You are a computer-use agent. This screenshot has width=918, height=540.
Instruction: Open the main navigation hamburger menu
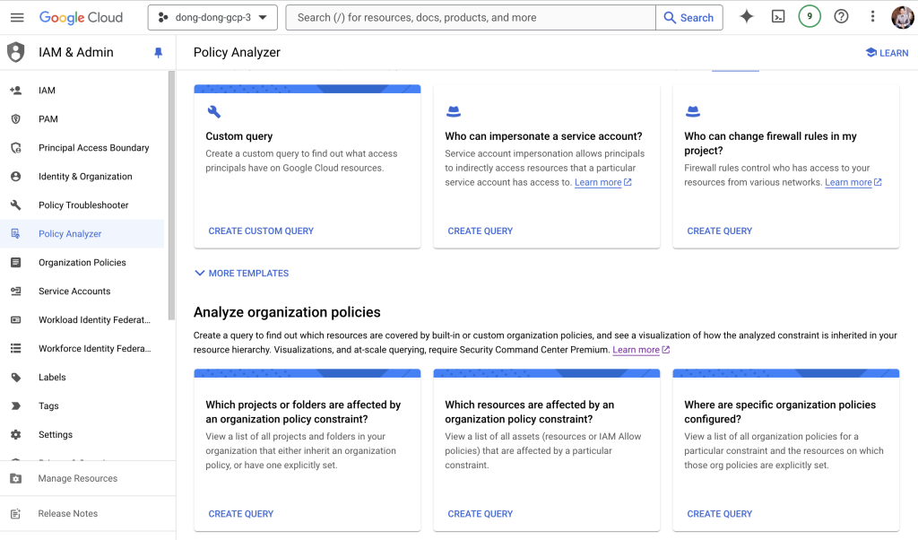[17, 18]
